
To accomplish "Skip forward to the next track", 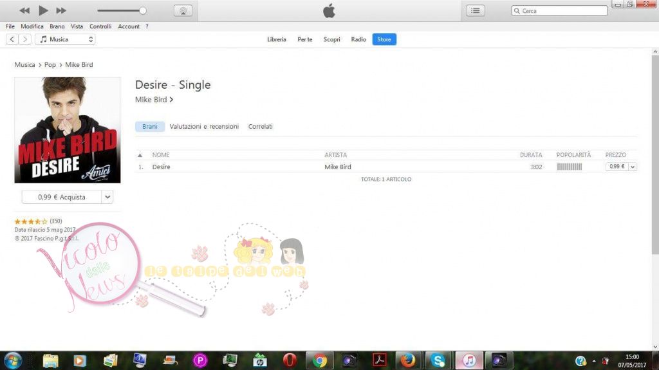I will click(x=61, y=10).
